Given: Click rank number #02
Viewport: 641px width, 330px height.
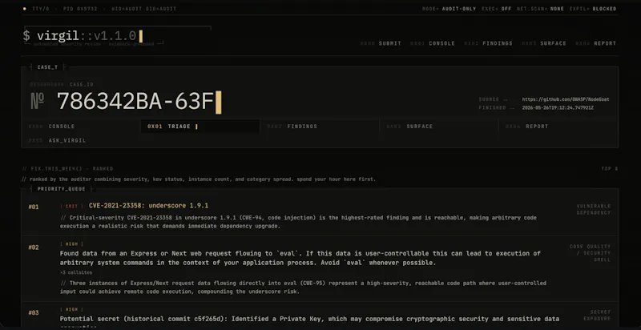Looking at the screenshot, I should pyautogui.click(x=34, y=247).
